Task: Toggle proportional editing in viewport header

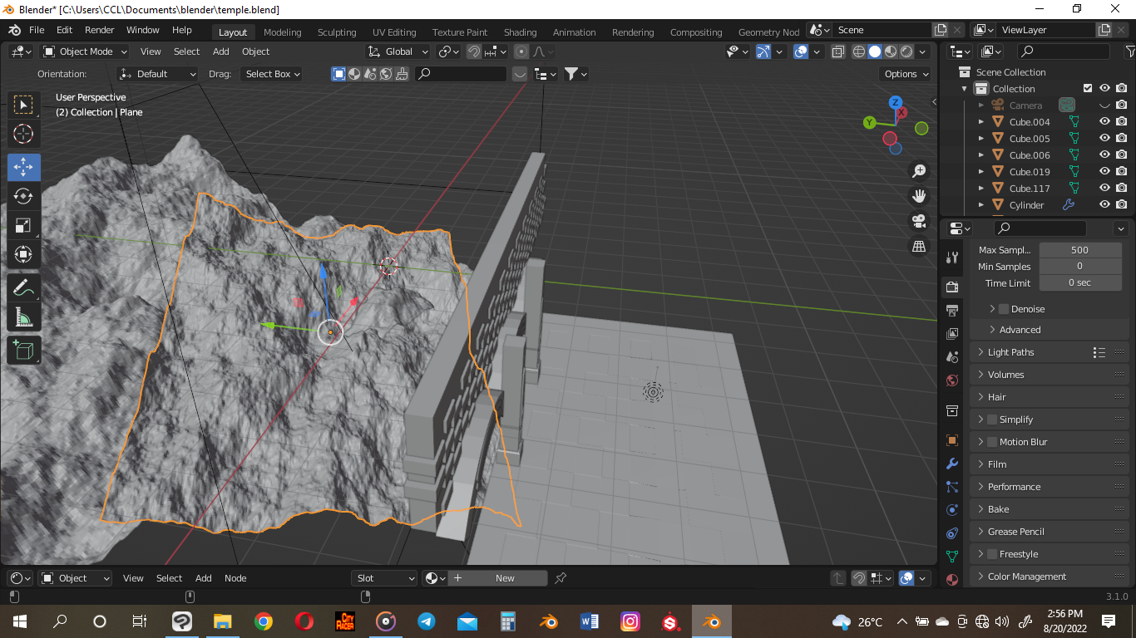Action: coord(521,52)
